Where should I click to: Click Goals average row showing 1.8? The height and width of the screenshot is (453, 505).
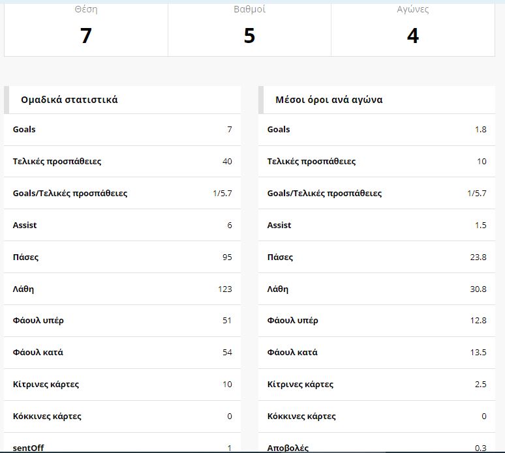[x=376, y=130]
